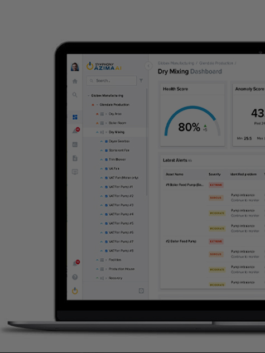Collapse the Glendale Production tree node

(x=97, y=105)
